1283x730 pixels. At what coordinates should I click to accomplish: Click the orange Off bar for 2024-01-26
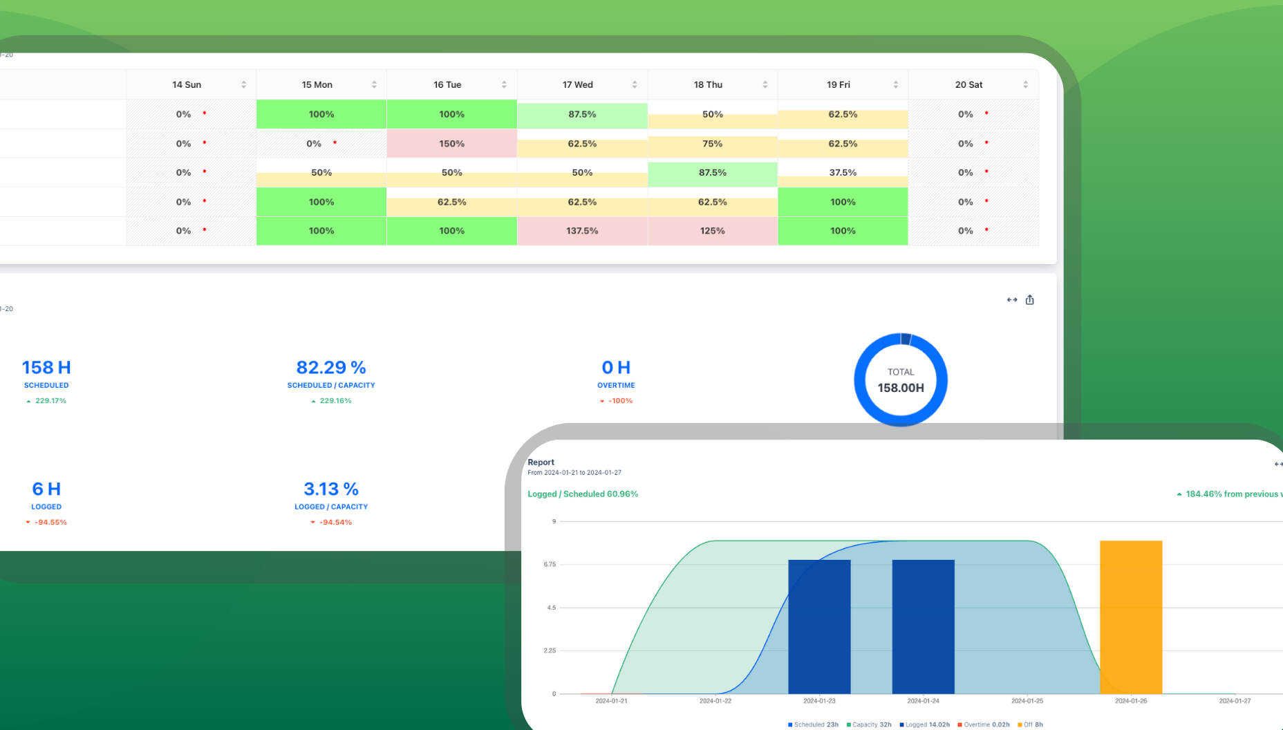coord(1131,617)
